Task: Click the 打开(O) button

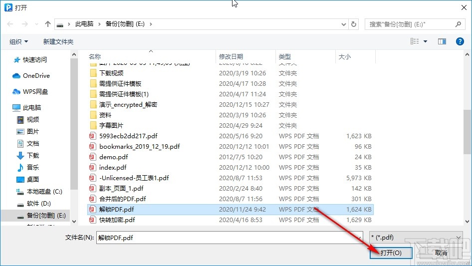Action: [x=391, y=253]
